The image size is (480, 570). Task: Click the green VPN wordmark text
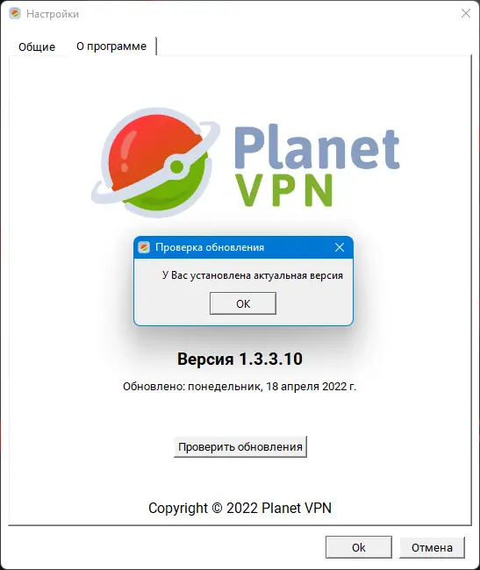click(284, 190)
